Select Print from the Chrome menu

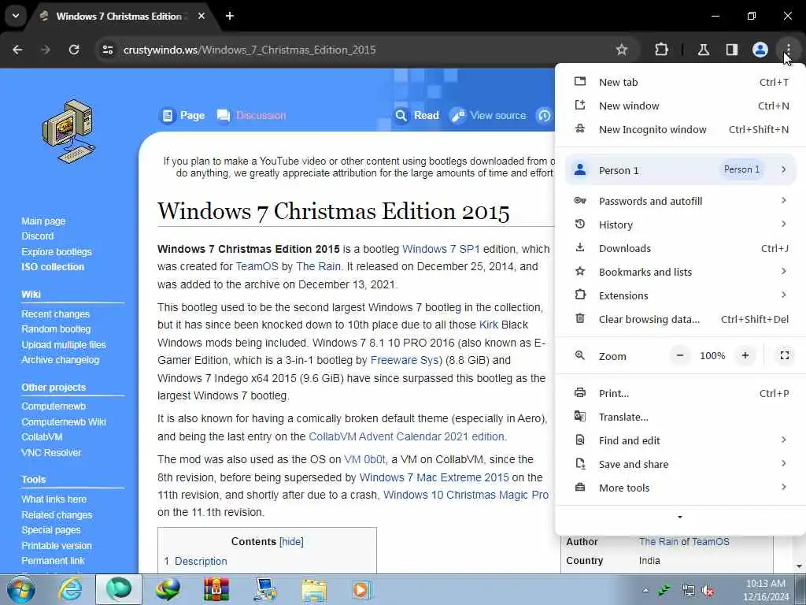point(681,394)
